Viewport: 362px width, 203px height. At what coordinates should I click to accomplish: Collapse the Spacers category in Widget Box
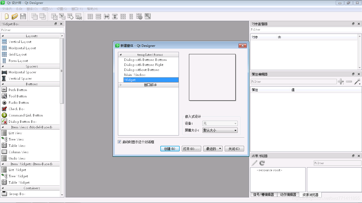coord(3,66)
